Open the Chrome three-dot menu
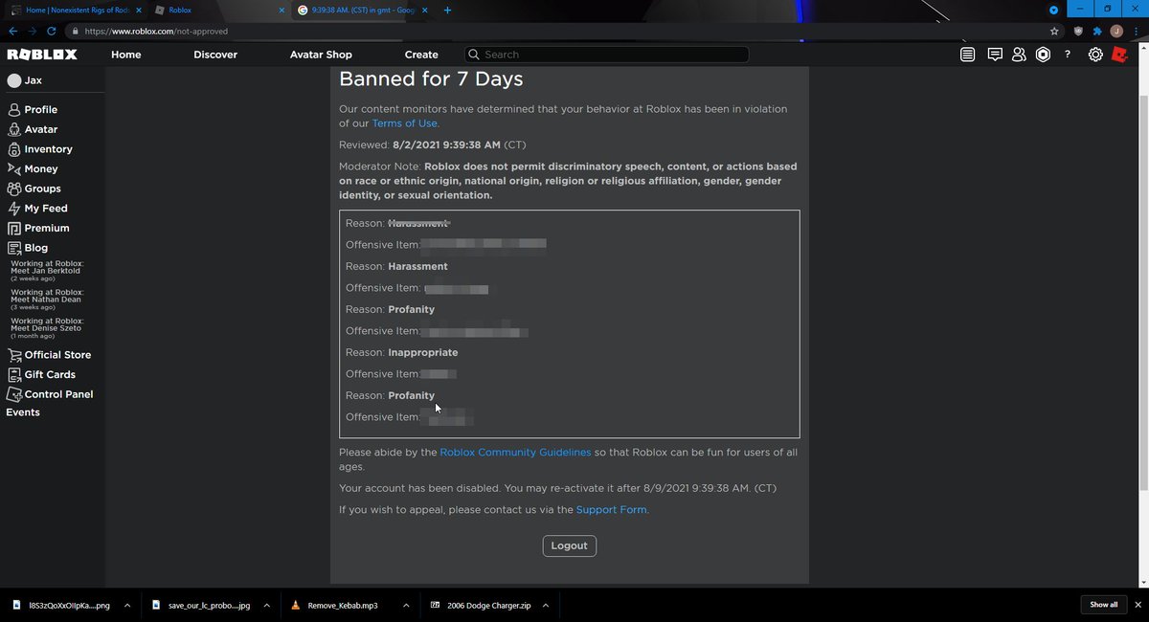 pos(1136,31)
